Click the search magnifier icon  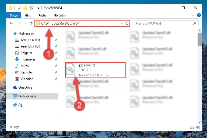pyautogui.click(x=195, y=23)
